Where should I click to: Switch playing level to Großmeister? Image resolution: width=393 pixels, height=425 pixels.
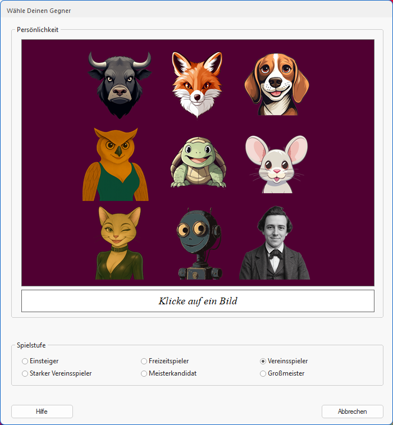tap(263, 373)
